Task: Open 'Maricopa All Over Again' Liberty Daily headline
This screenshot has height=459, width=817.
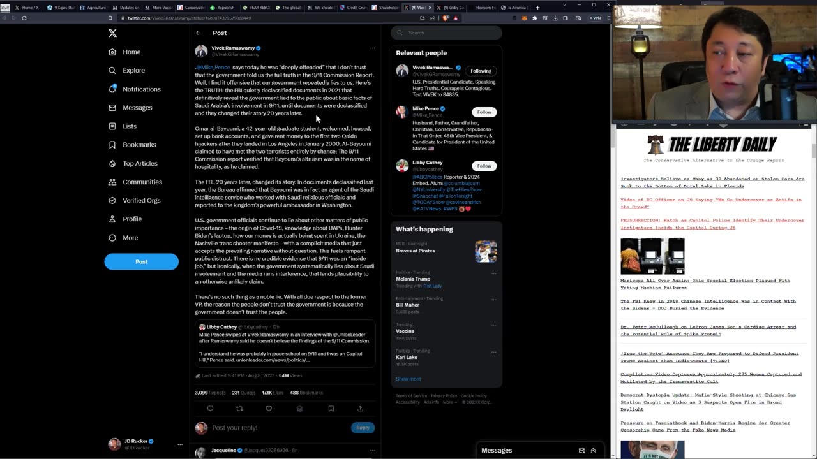Action: [x=705, y=284]
